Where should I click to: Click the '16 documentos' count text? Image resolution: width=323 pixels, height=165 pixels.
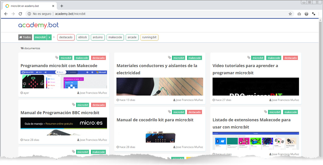30,48
